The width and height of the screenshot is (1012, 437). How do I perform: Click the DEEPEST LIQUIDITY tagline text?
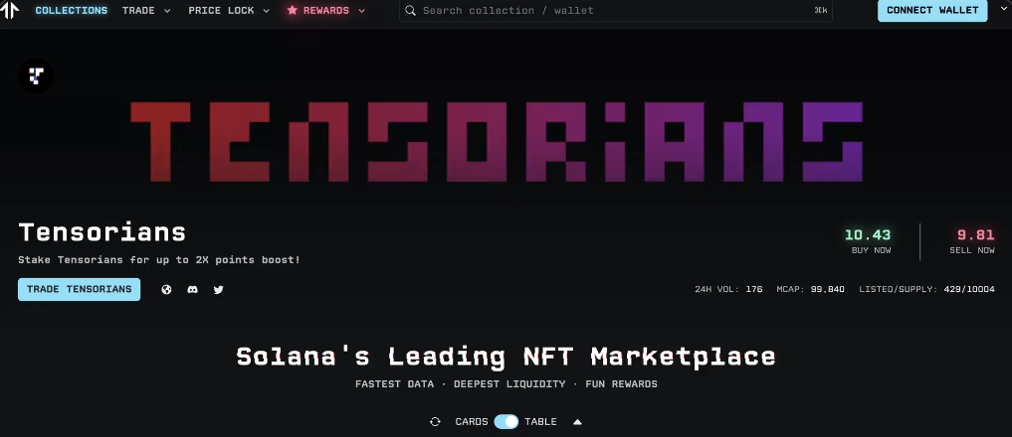[x=509, y=384]
